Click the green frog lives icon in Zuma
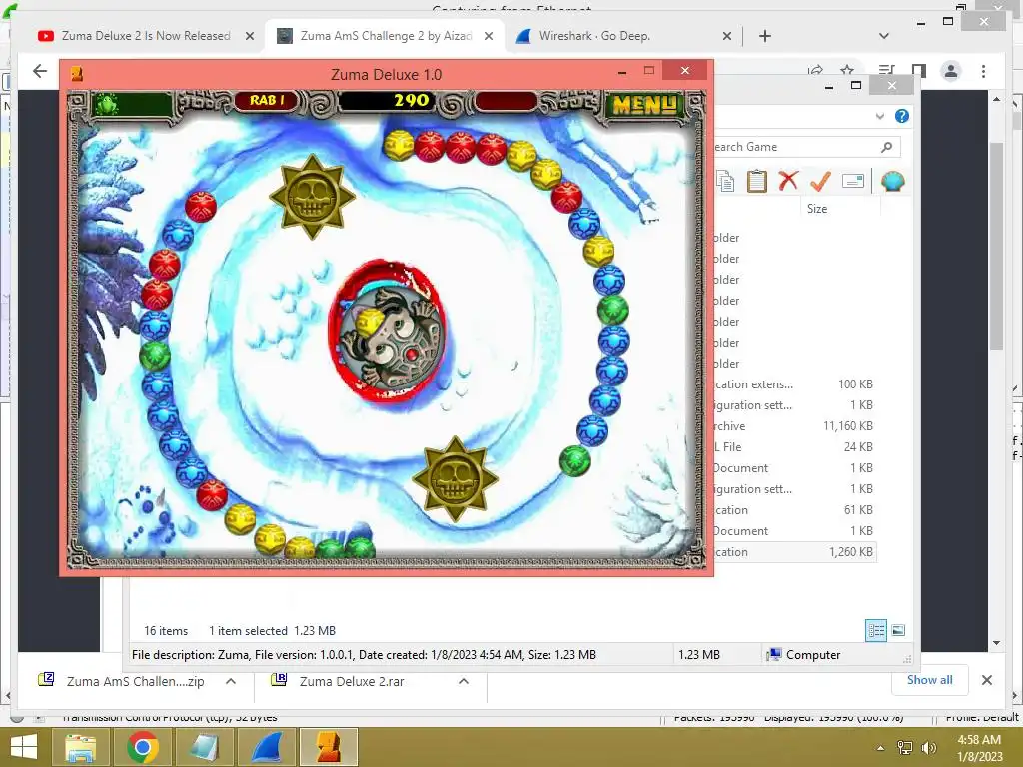Image resolution: width=1023 pixels, height=767 pixels. click(x=108, y=104)
